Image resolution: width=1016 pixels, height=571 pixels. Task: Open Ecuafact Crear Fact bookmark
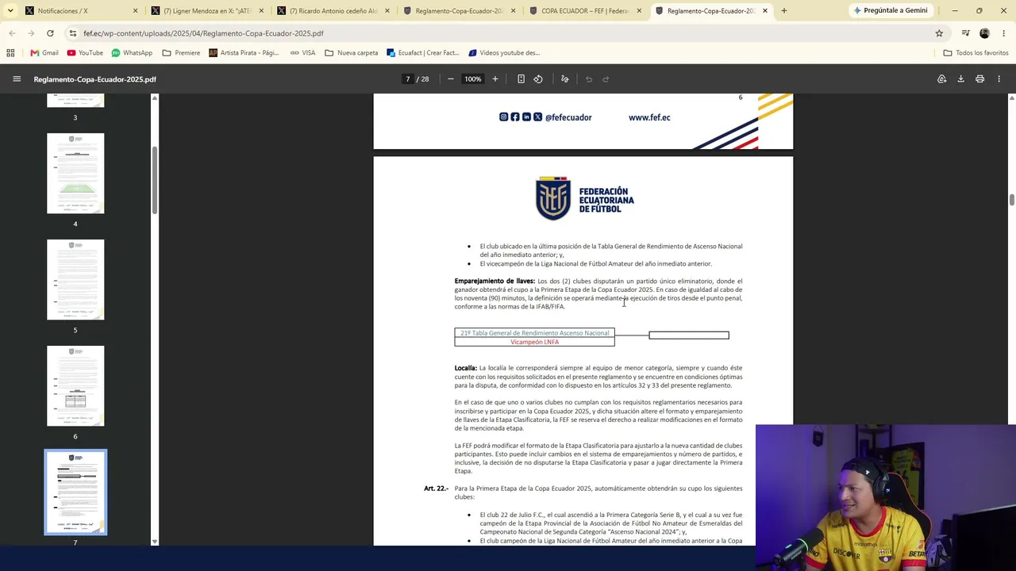(423, 53)
